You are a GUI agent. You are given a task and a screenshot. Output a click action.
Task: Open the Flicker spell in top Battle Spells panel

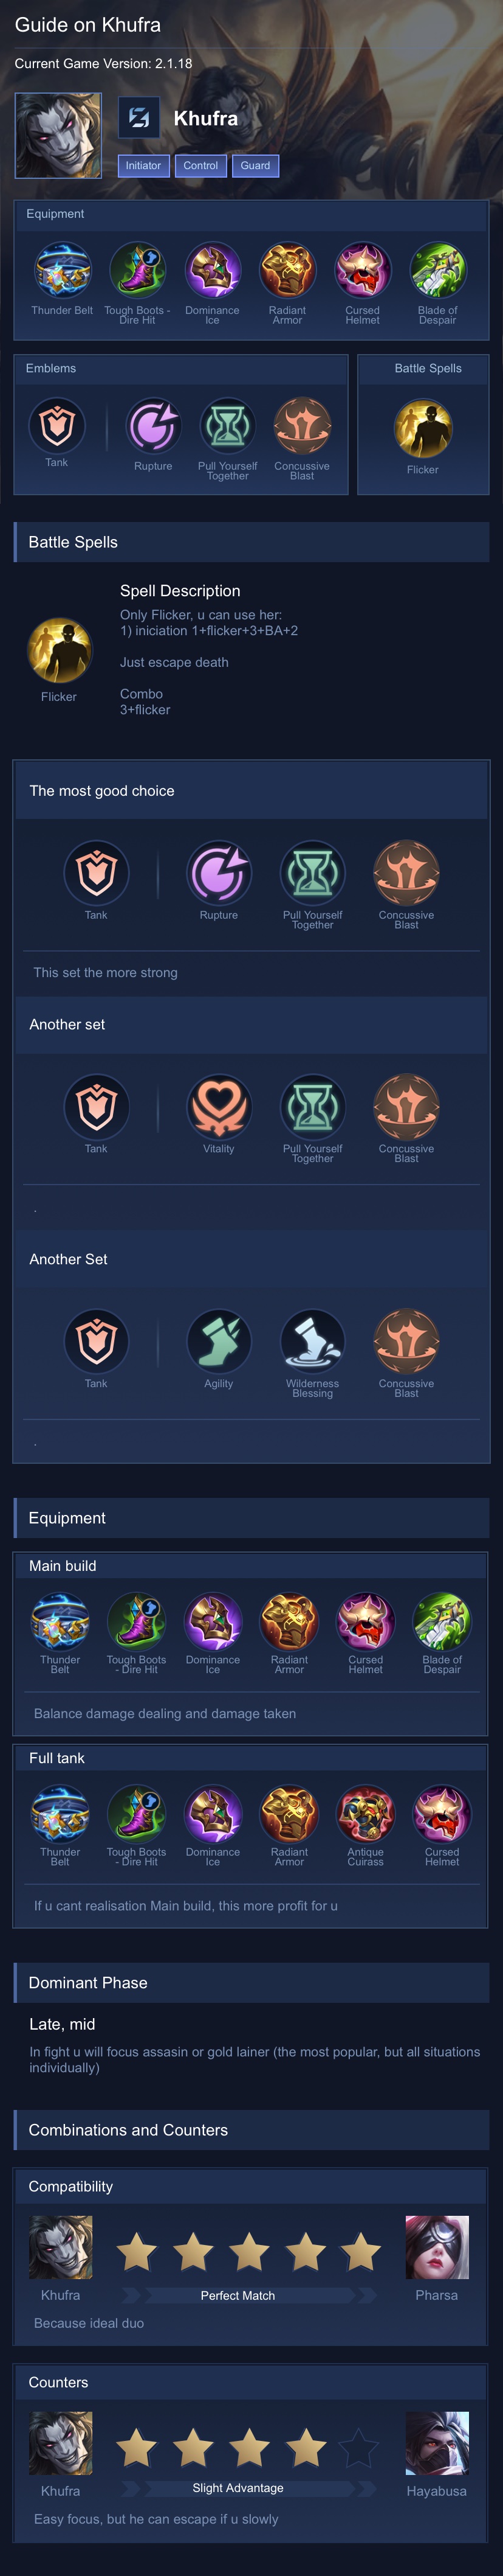[x=422, y=429]
